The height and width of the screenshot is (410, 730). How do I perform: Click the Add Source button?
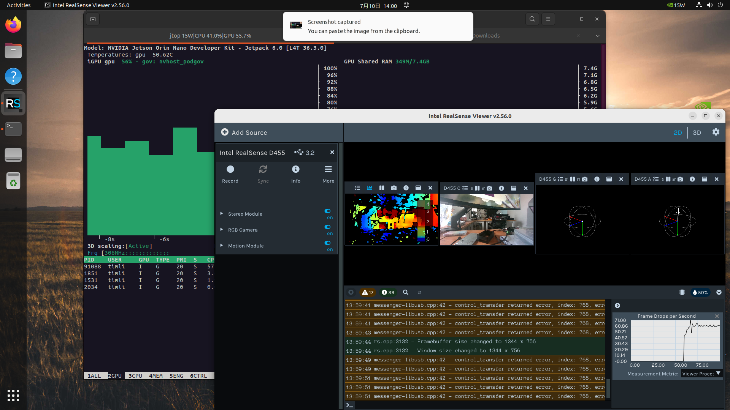pos(244,132)
